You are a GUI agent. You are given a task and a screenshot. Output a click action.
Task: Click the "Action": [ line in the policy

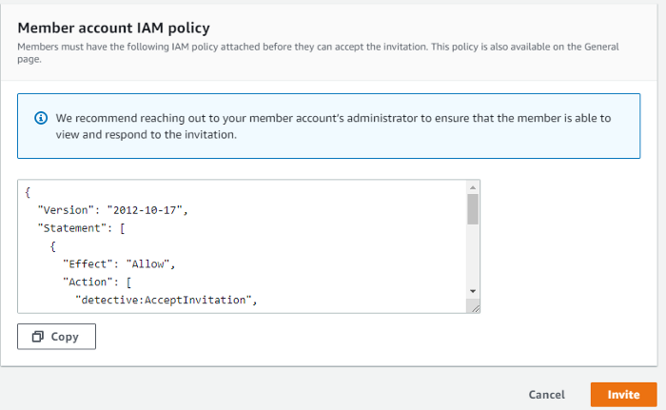click(x=101, y=282)
